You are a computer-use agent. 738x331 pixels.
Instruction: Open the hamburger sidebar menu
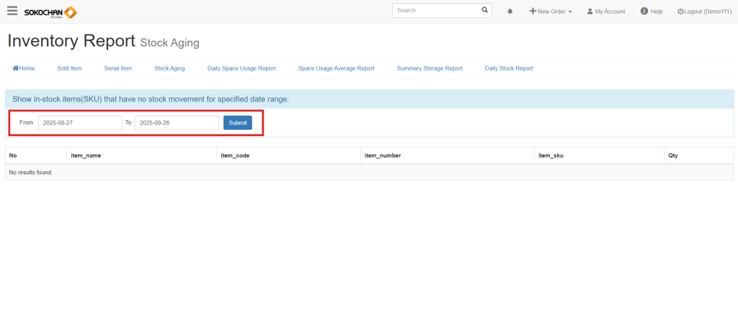click(12, 11)
